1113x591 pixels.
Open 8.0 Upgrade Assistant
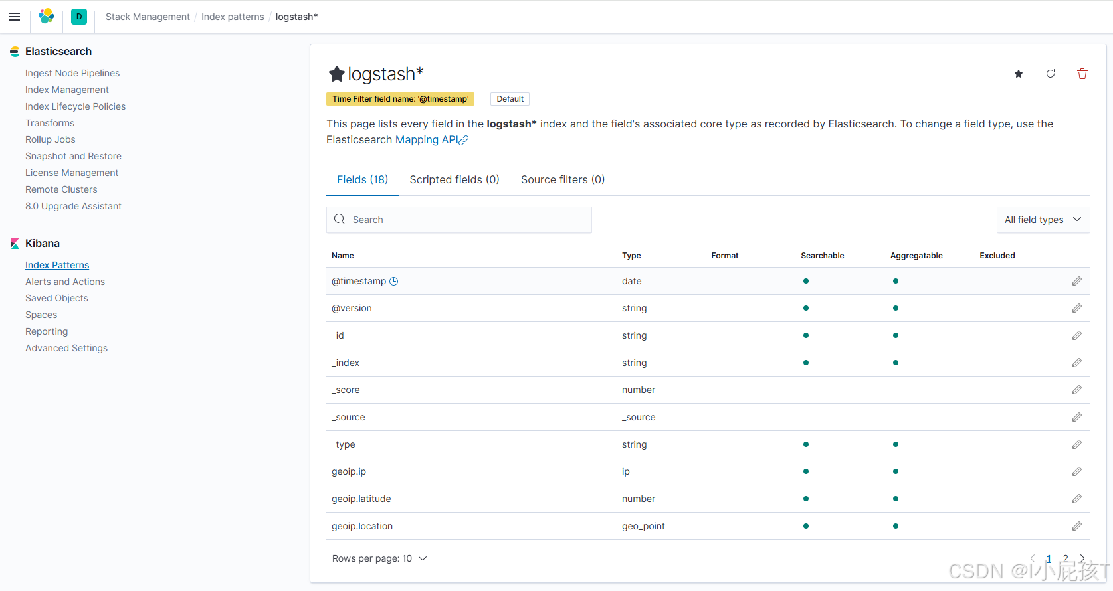[73, 206]
